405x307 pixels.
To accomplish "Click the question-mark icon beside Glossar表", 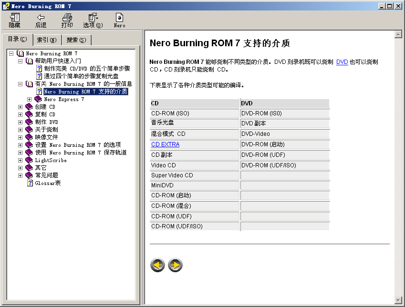I will [x=30, y=183].
